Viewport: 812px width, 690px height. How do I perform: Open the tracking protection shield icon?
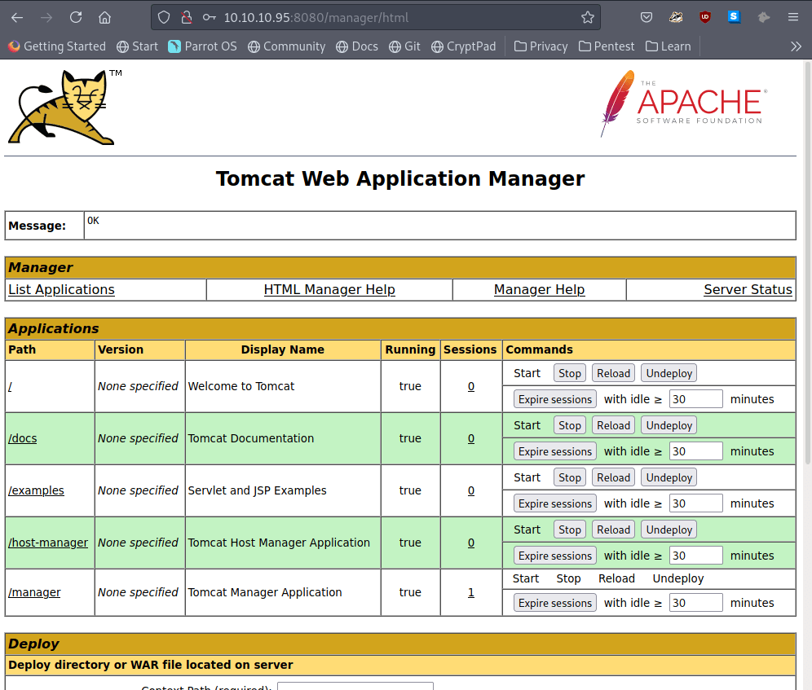tap(164, 17)
